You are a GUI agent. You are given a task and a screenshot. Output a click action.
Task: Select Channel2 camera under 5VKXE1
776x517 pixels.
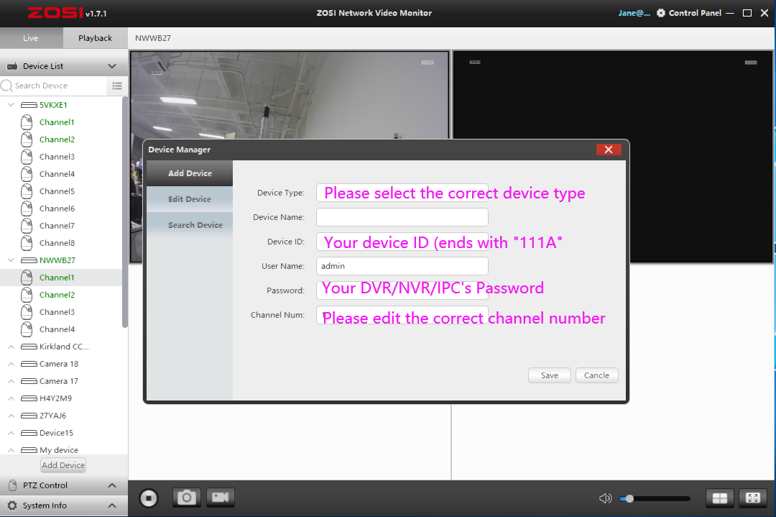(x=57, y=139)
